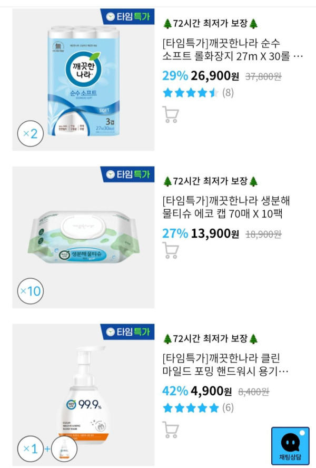Open 생분해 물티슈 에코 캡 product title
The width and height of the screenshot is (316, 468).
pos(228,207)
